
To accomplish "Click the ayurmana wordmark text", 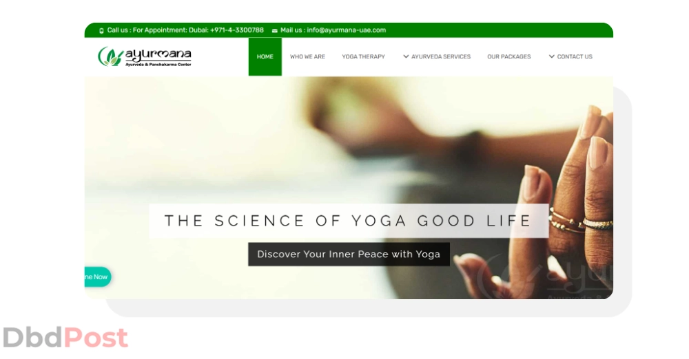I will [158, 55].
